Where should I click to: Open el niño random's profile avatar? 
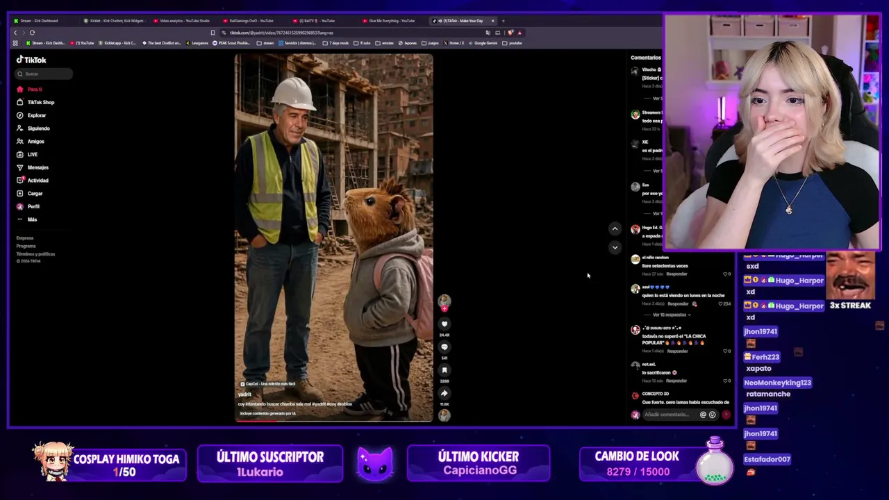tap(635, 260)
